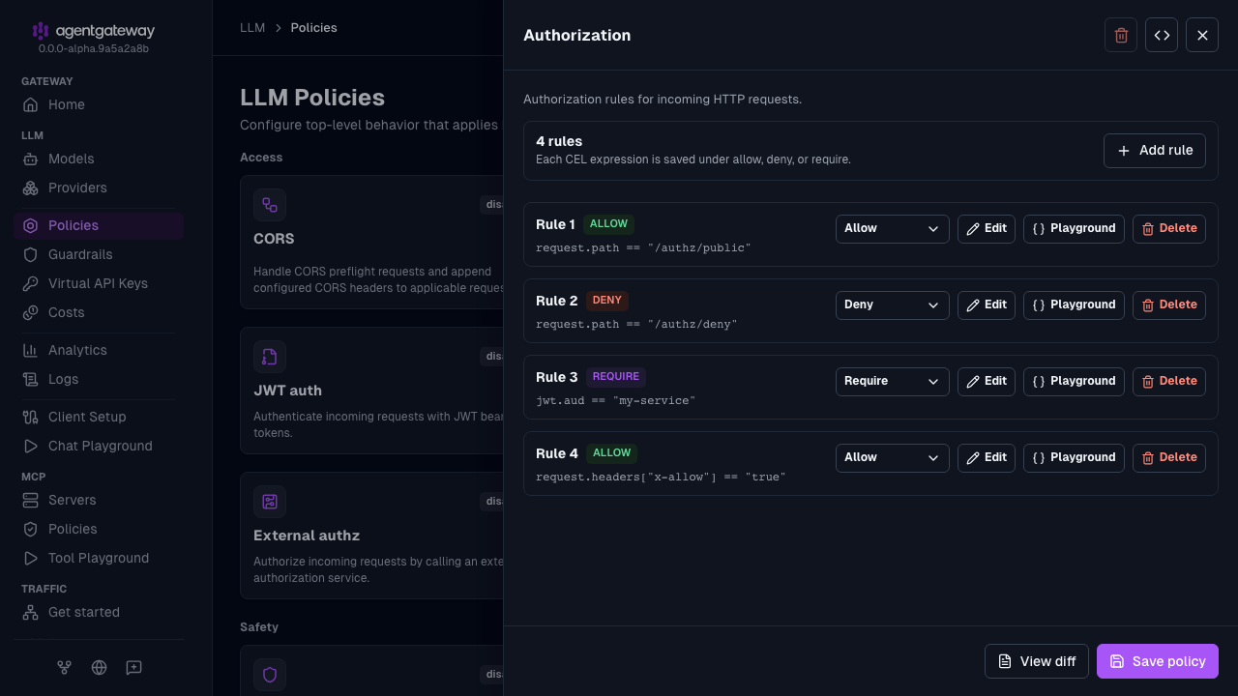
Task: Select LLM Policies in sidebar
Action: (x=99, y=225)
